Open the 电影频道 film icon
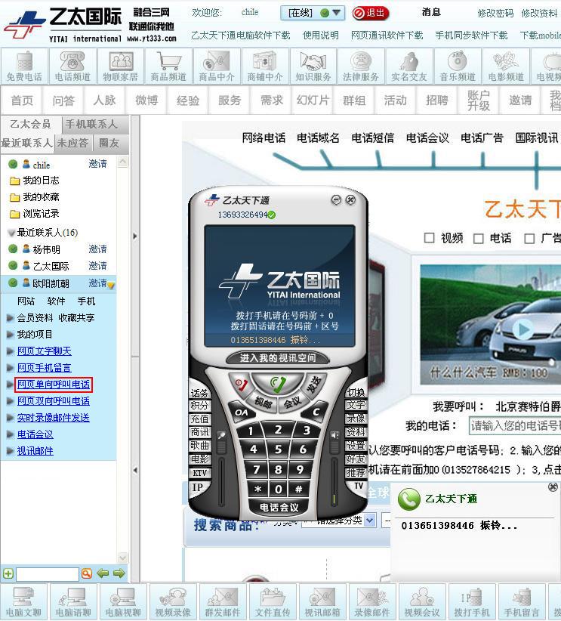This screenshot has height=621, width=561. (506, 66)
